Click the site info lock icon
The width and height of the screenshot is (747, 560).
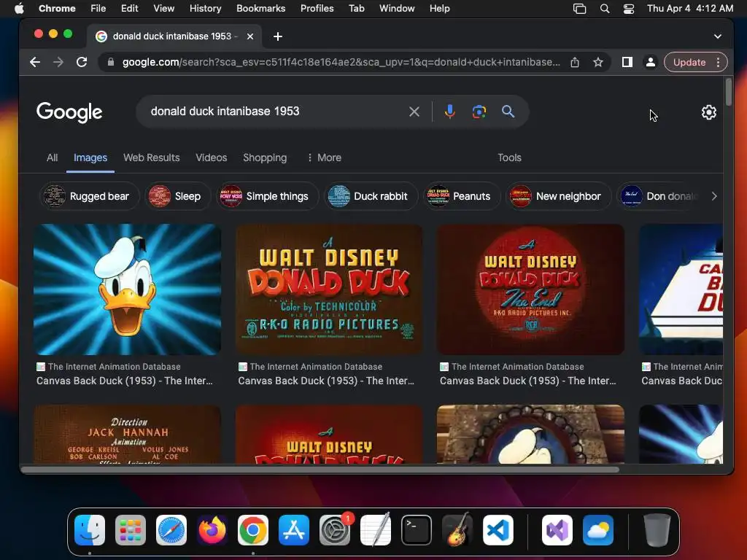[111, 62]
